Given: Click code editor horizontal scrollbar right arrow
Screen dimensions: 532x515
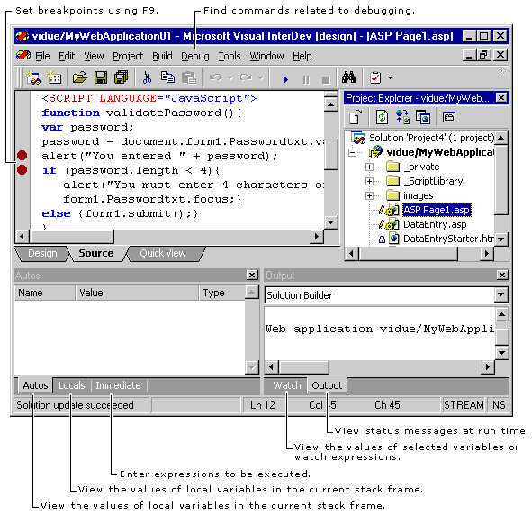Looking at the screenshot, I should pyautogui.click(x=317, y=236).
